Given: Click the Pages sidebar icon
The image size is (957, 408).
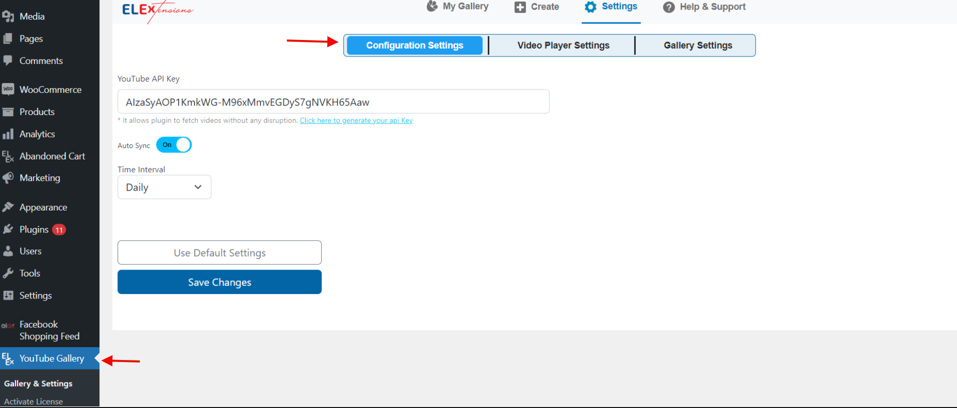Looking at the screenshot, I should (x=8, y=38).
